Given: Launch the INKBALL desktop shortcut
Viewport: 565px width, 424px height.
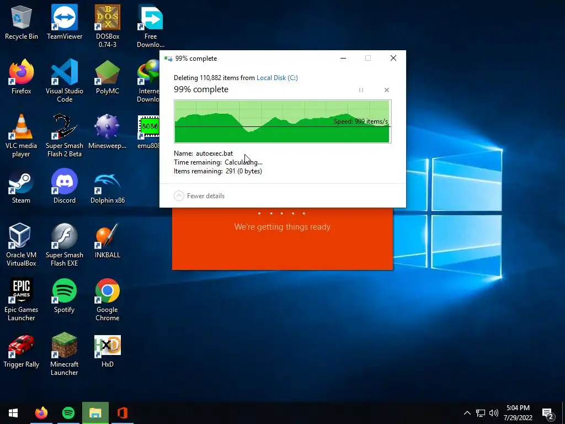Looking at the screenshot, I should coord(108,241).
